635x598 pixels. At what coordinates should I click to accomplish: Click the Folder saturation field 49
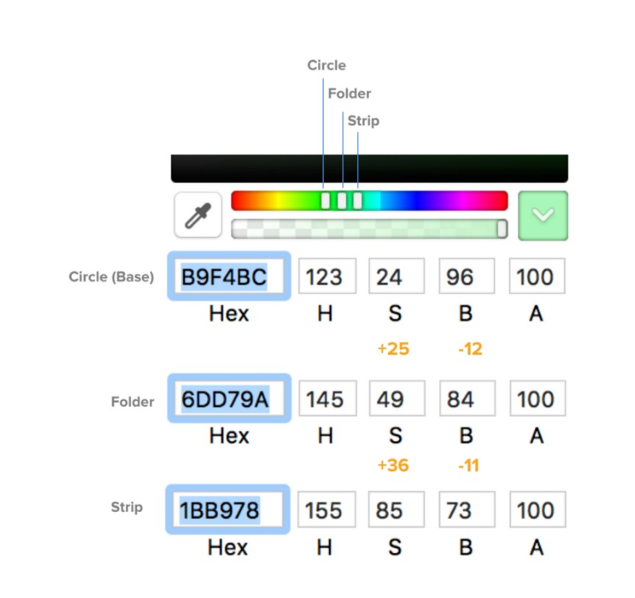397,398
